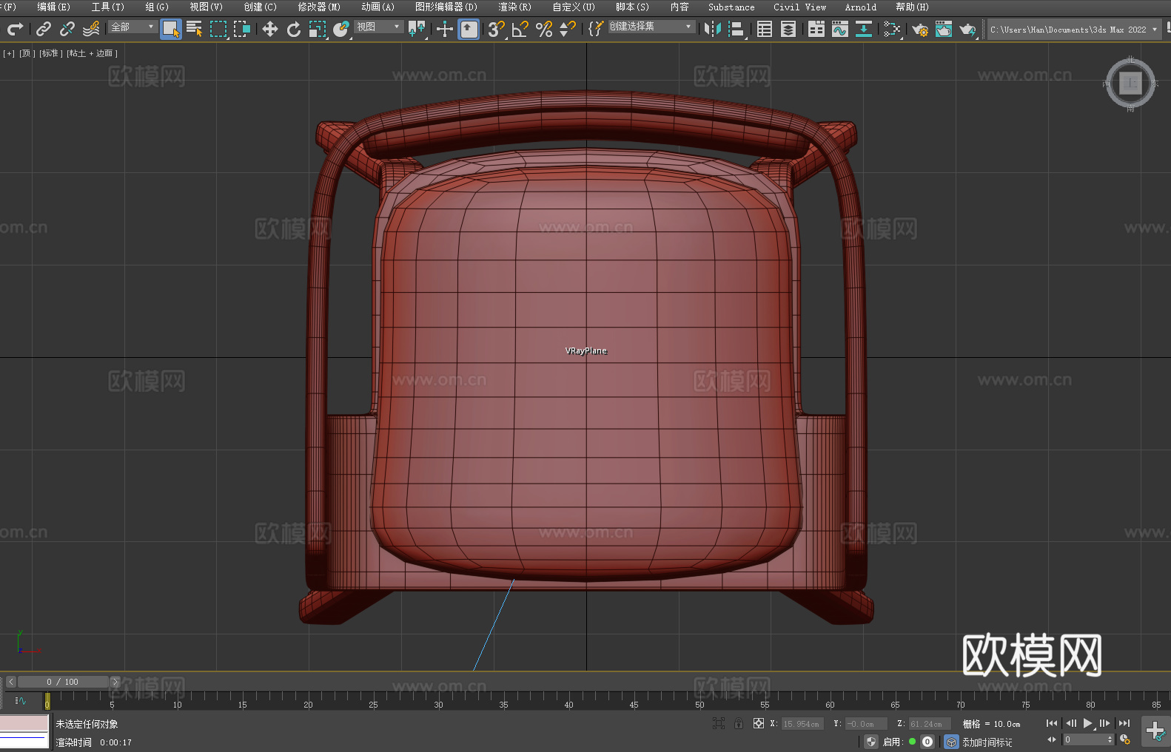
Task: Click the download arrow icon left of Schematic View
Action: pyautogui.click(x=864, y=29)
